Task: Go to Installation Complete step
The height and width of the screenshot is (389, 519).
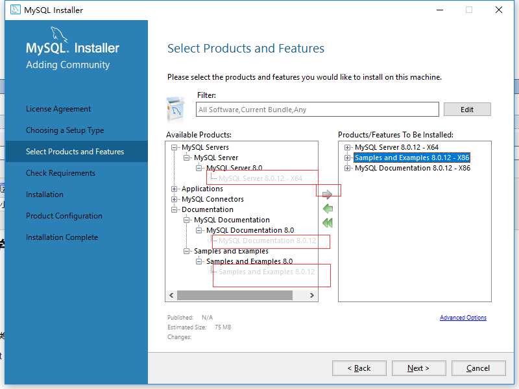Action: [x=62, y=237]
